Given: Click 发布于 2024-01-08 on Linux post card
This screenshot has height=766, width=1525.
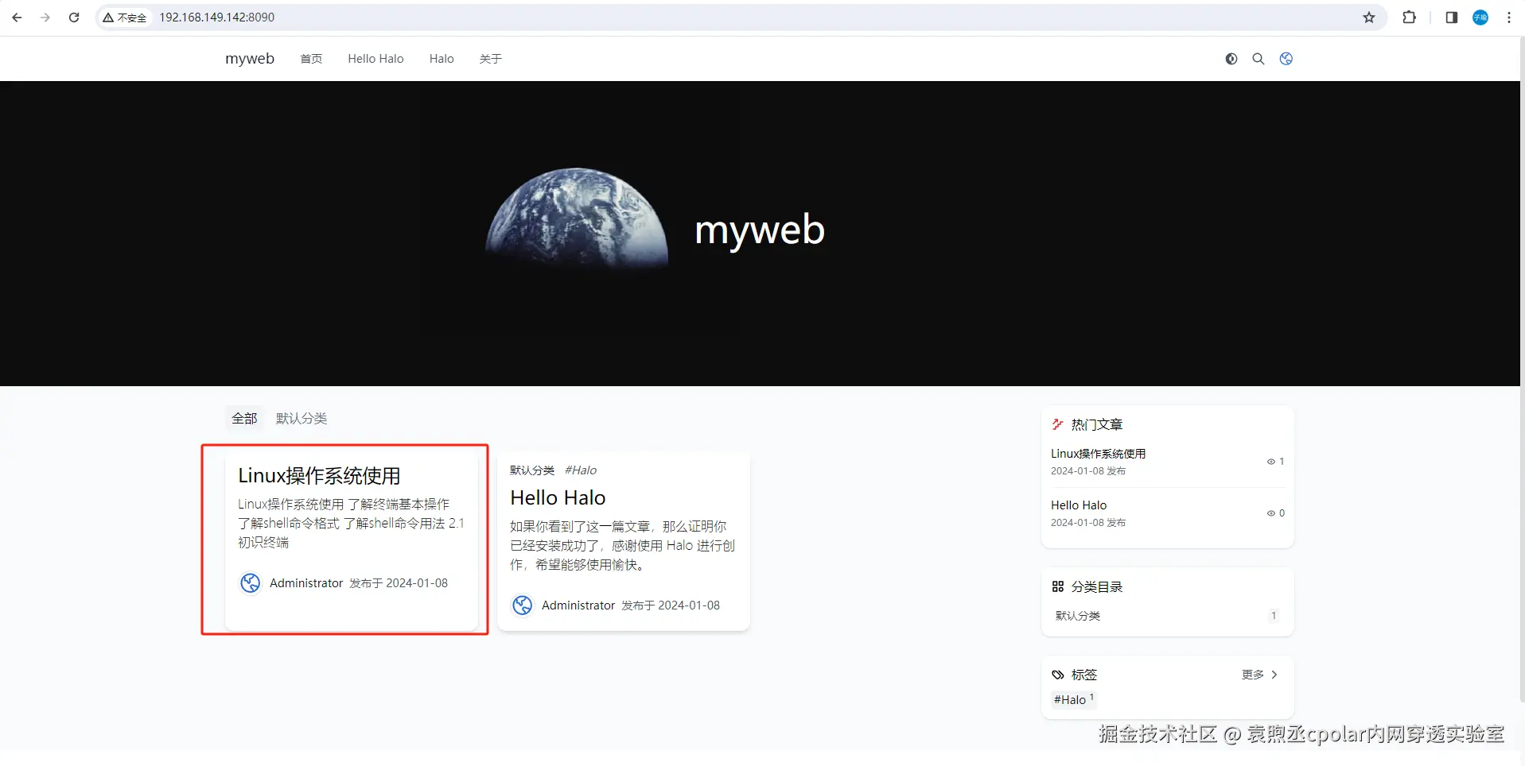Looking at the screenshot, I should click(399, 583).
